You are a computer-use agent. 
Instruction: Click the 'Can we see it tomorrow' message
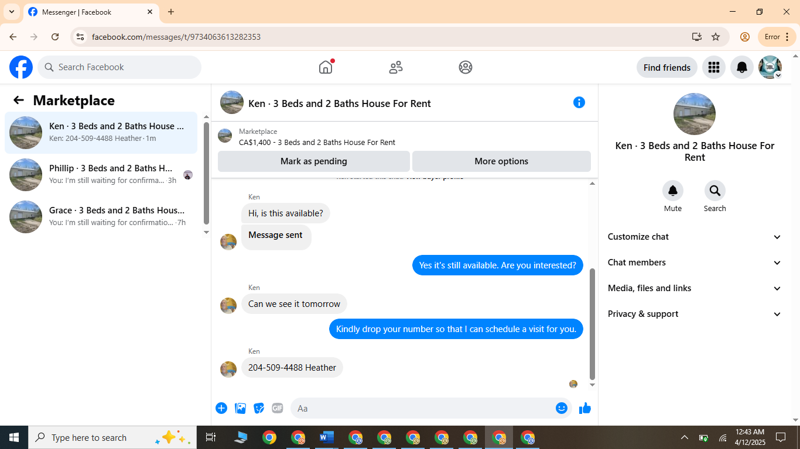pyautogui.click(x=294, y=304)
